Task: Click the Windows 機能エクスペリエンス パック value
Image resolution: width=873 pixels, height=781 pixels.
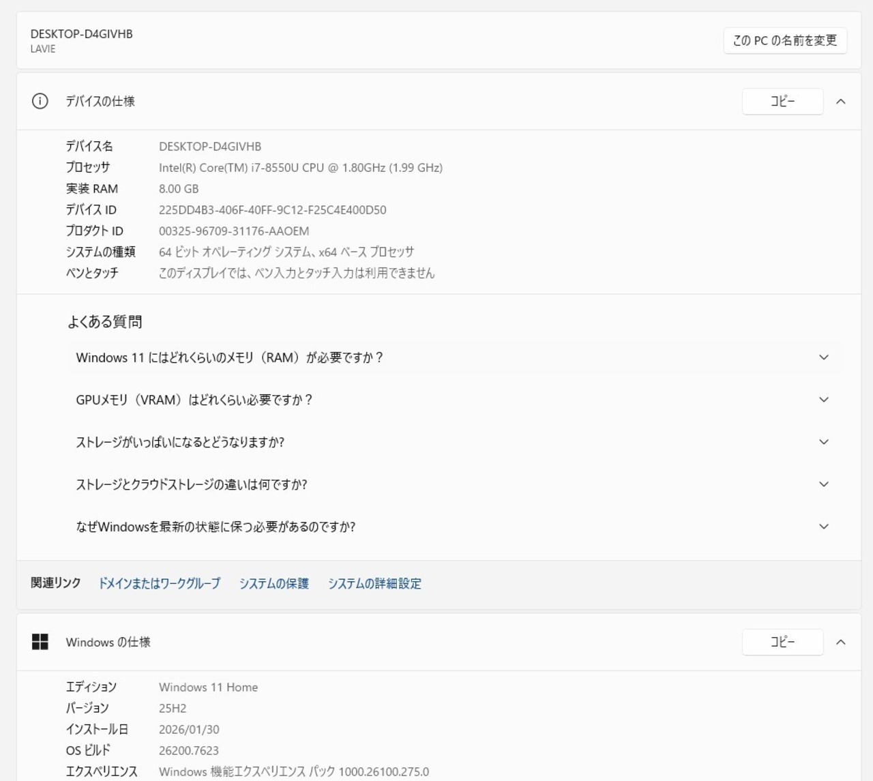Action: (x=294, y=772)
